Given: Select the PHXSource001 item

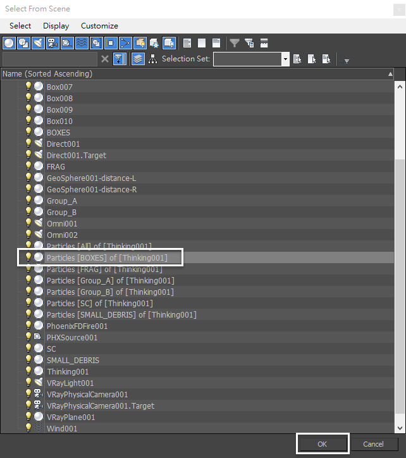Looking at the screenshot, I should click(x=72, y=337).
